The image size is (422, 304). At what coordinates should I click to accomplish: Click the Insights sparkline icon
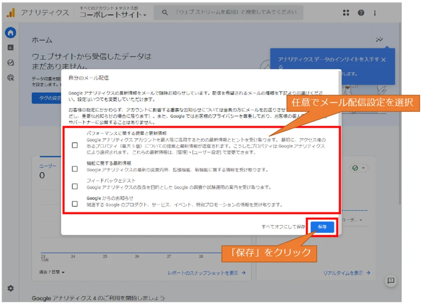pos(379,40)
